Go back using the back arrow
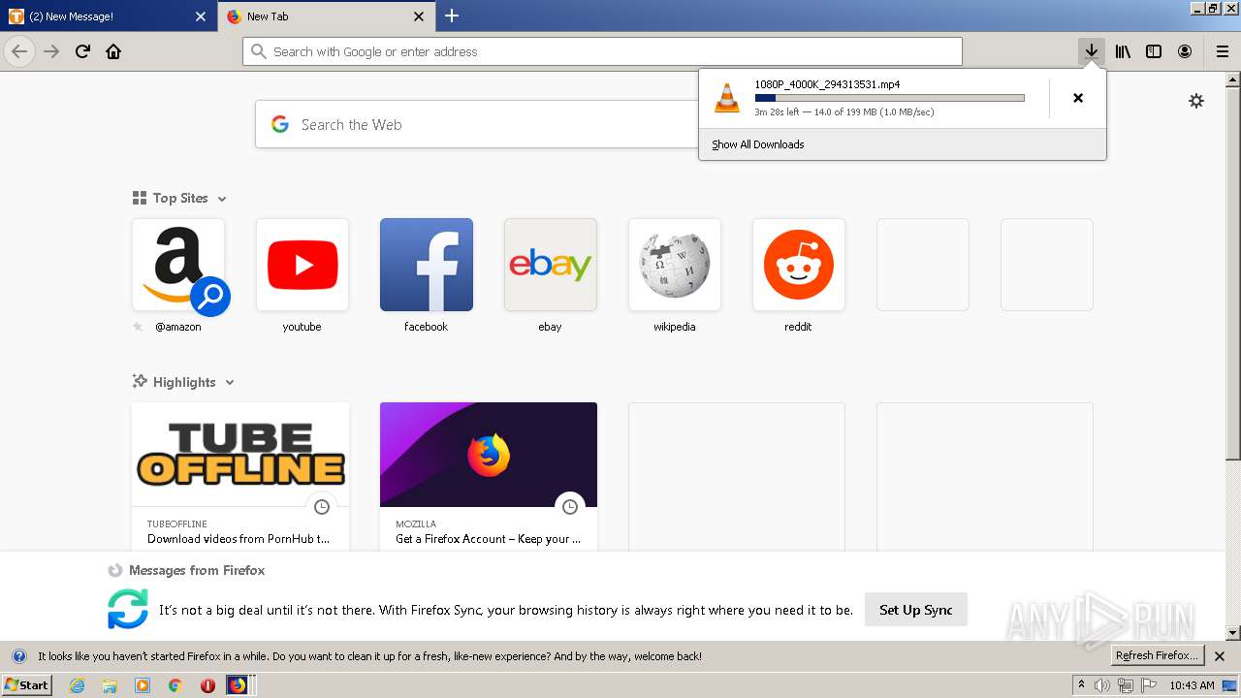The image size is (1241, 698). (19, 51)
